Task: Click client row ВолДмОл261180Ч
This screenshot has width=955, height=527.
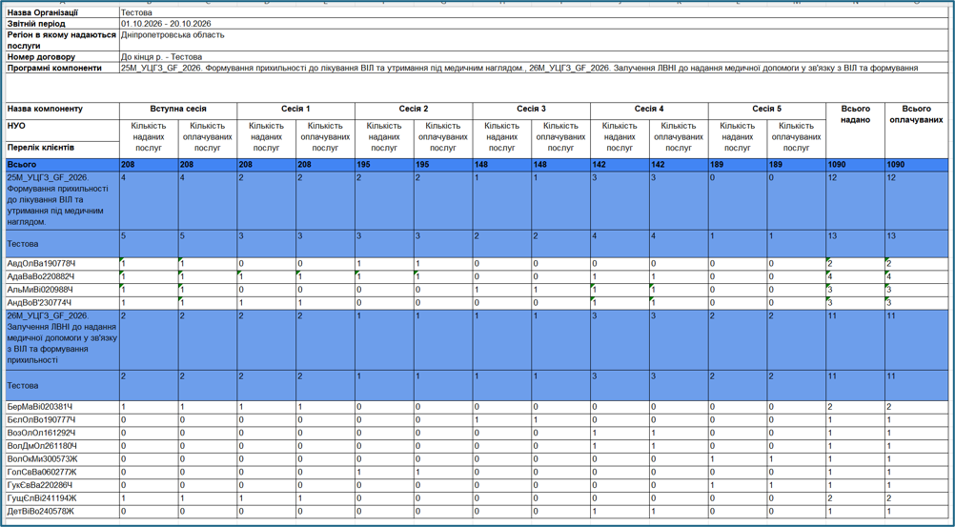Action: 63,446
